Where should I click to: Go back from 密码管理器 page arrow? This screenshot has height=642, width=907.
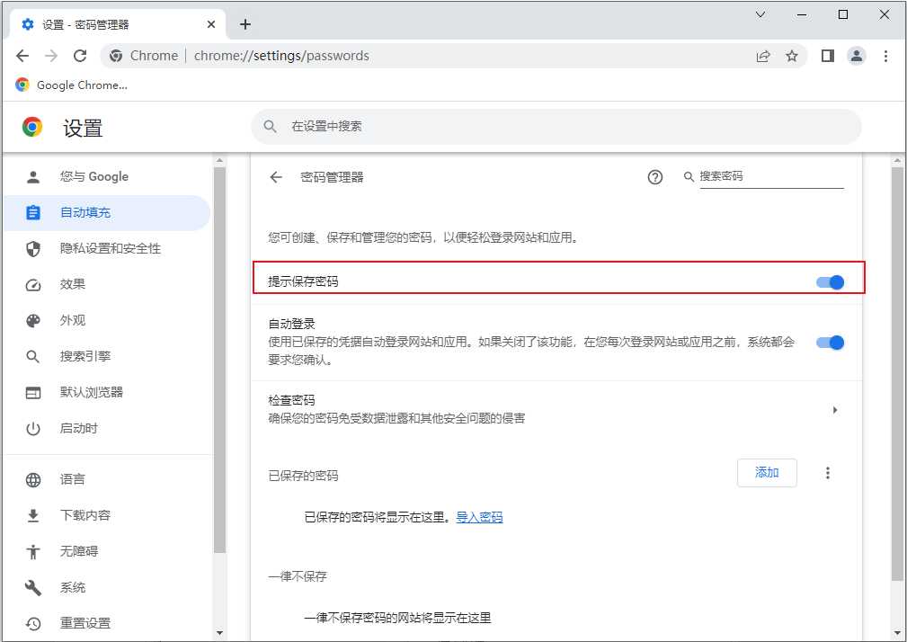276,177
